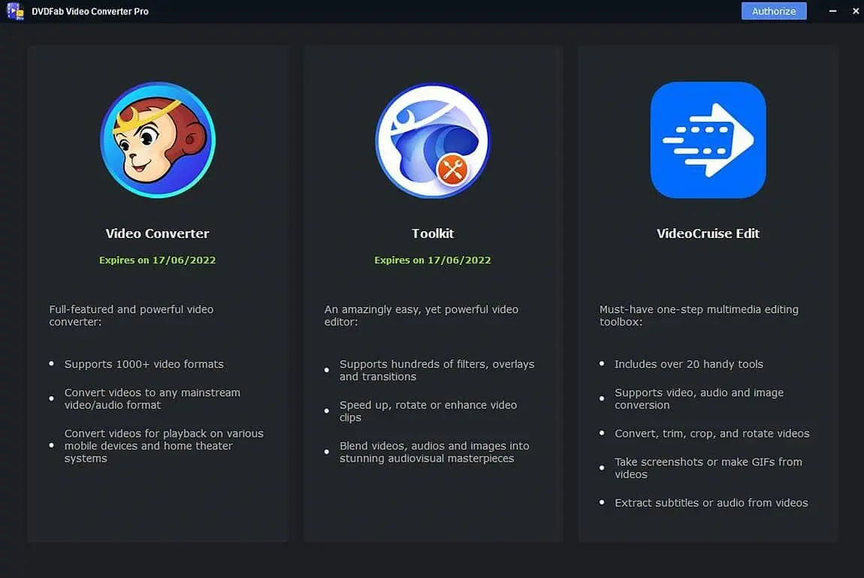Close the DVDFab Video Converter Pro window
This screenshot has height=578, width=864.
coord(856,11)
